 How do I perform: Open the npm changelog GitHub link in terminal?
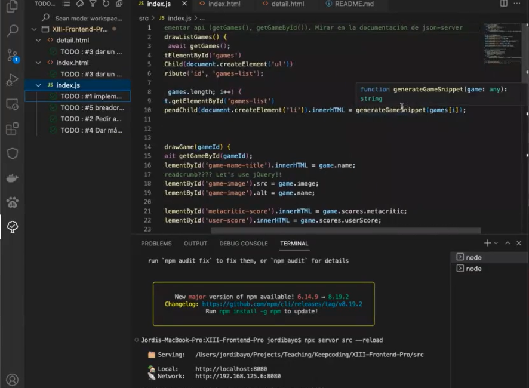[282, 304]
